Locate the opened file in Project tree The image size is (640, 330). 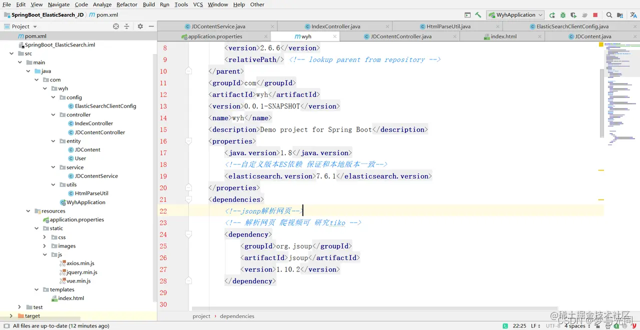(x=116, y=26)
